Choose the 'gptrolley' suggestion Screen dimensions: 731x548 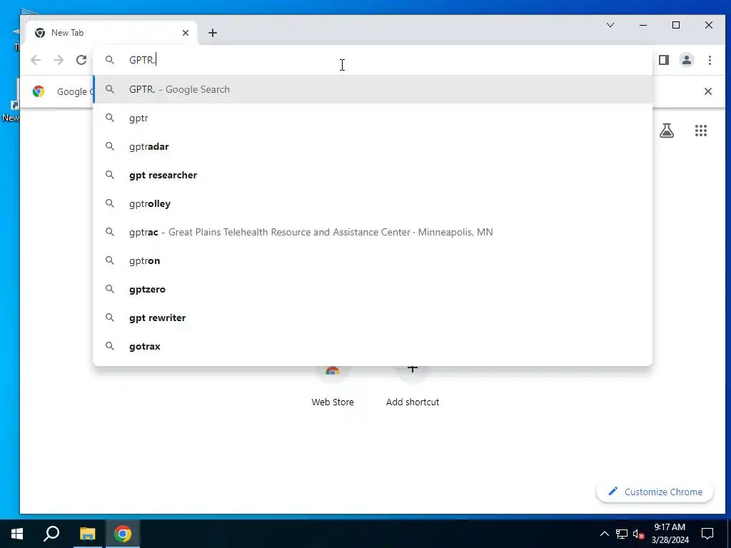tap(373, 203)
